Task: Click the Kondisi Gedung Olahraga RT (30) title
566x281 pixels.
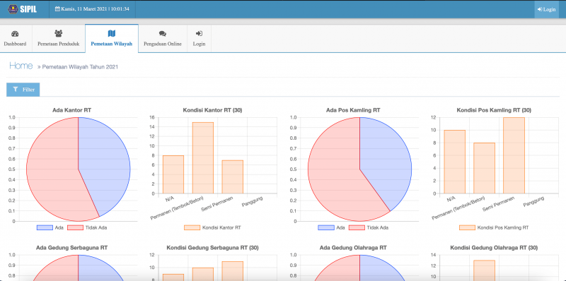Action: coord(494,248)
